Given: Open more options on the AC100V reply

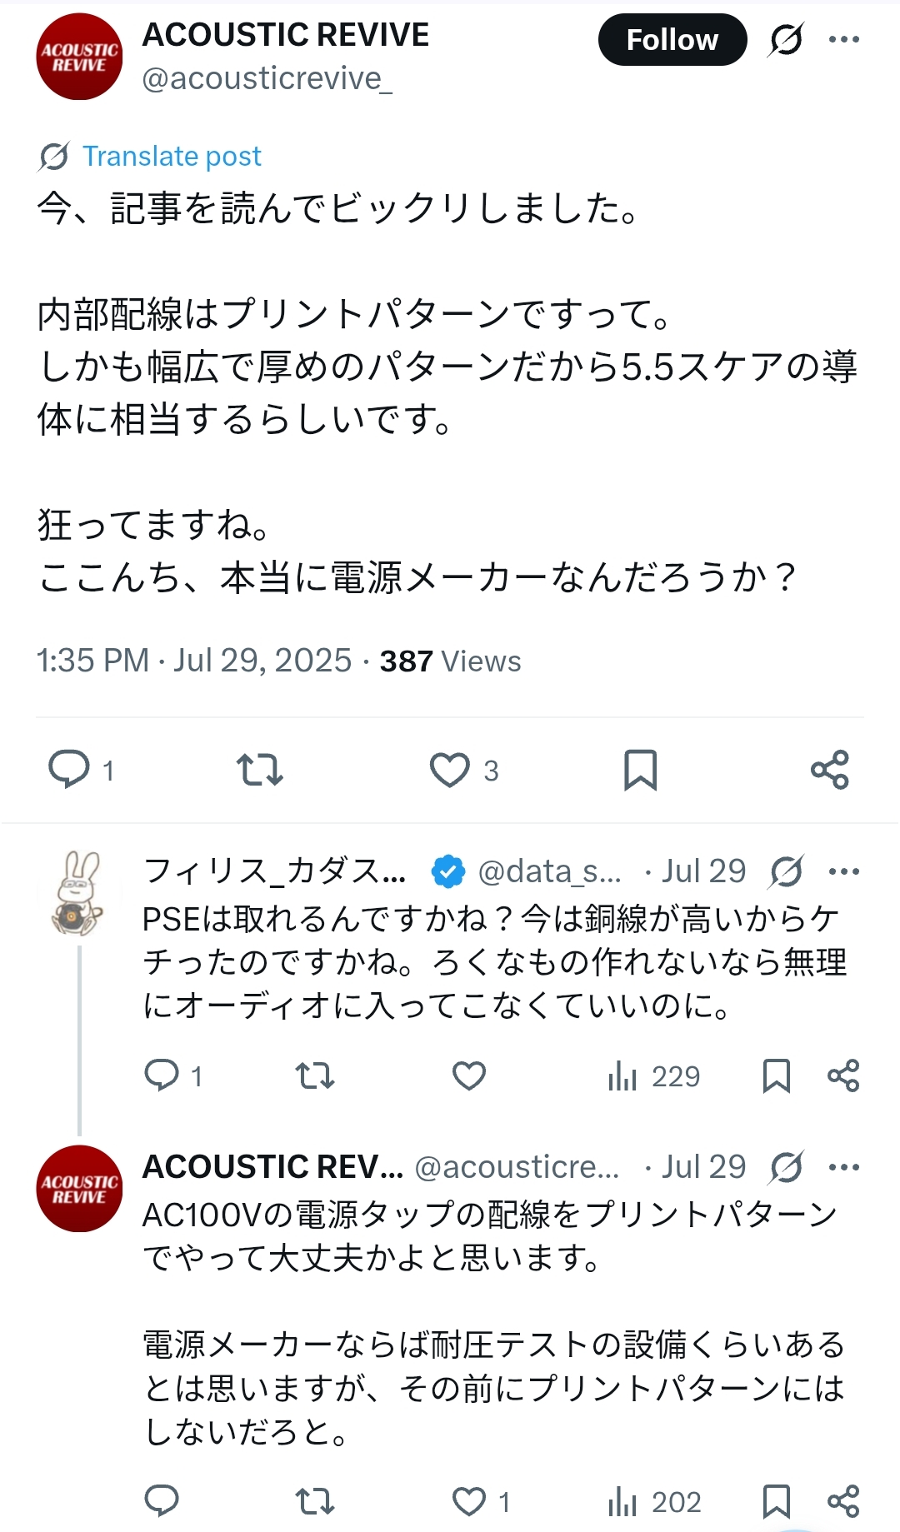Looking at the screenshot, I should (843, 1167).
